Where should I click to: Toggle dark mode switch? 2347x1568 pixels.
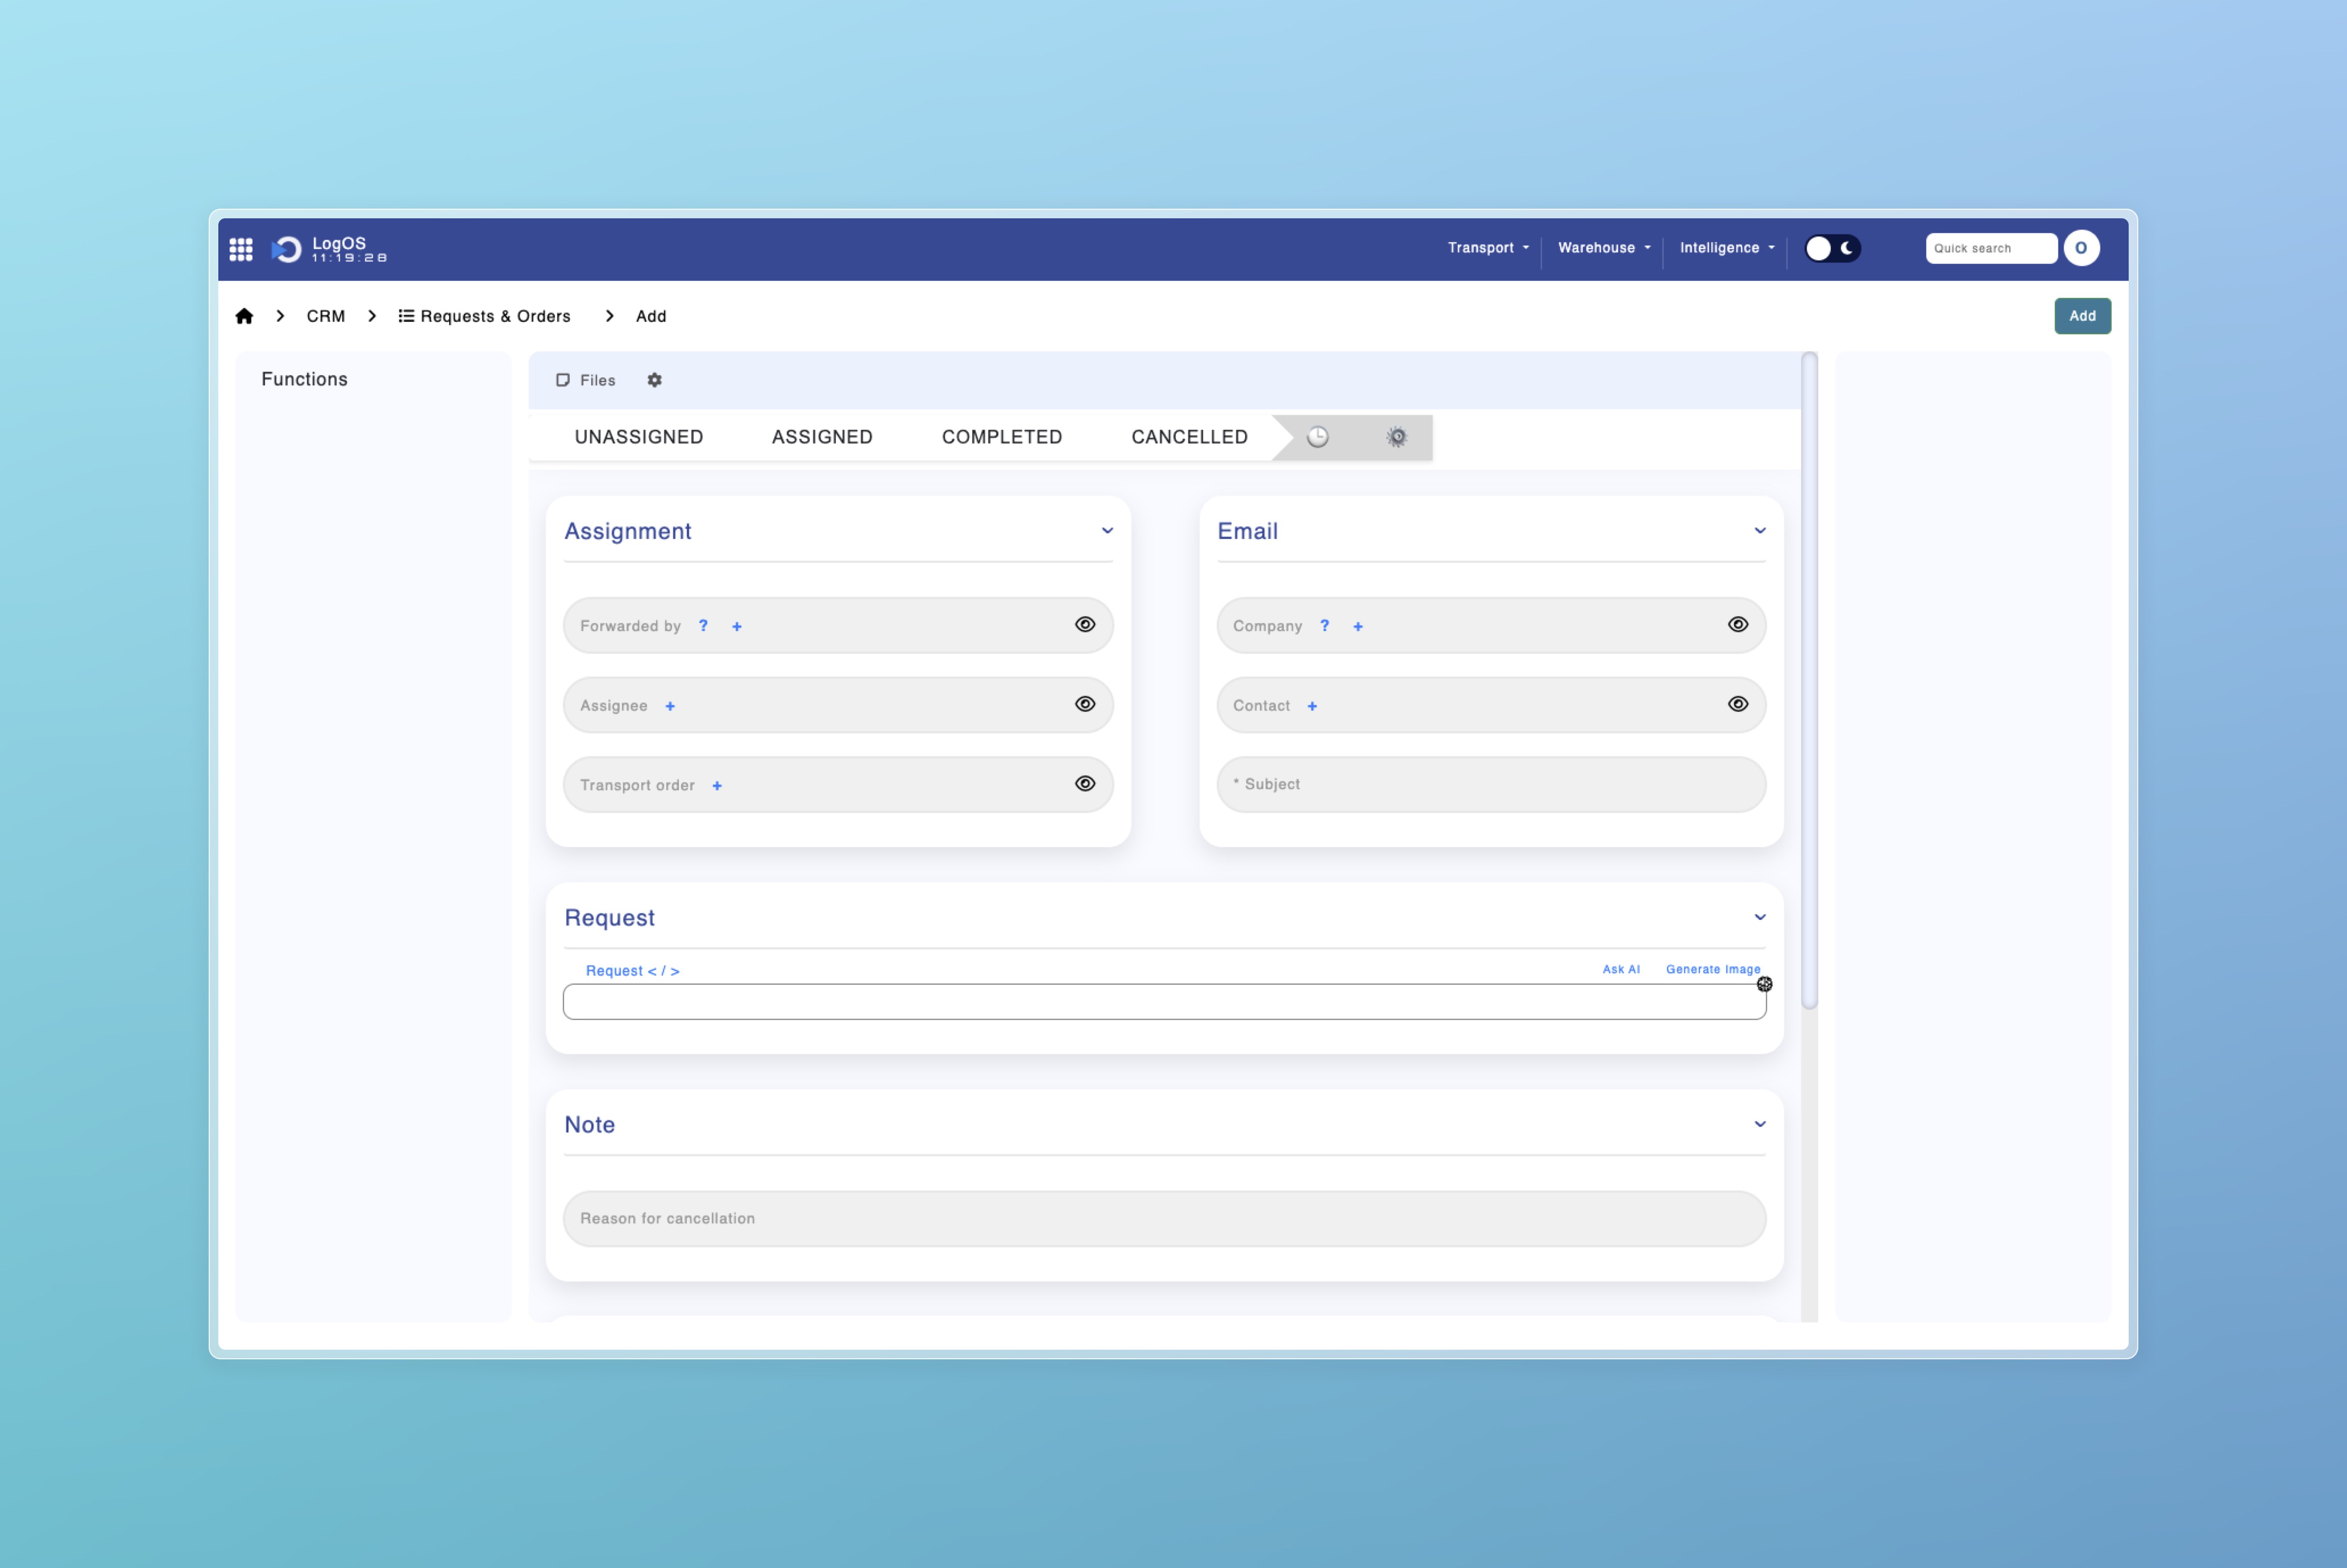[1832, 248]
